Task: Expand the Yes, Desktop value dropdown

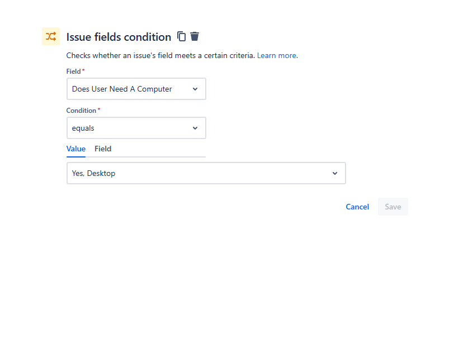Action: (x=206, y=173)
